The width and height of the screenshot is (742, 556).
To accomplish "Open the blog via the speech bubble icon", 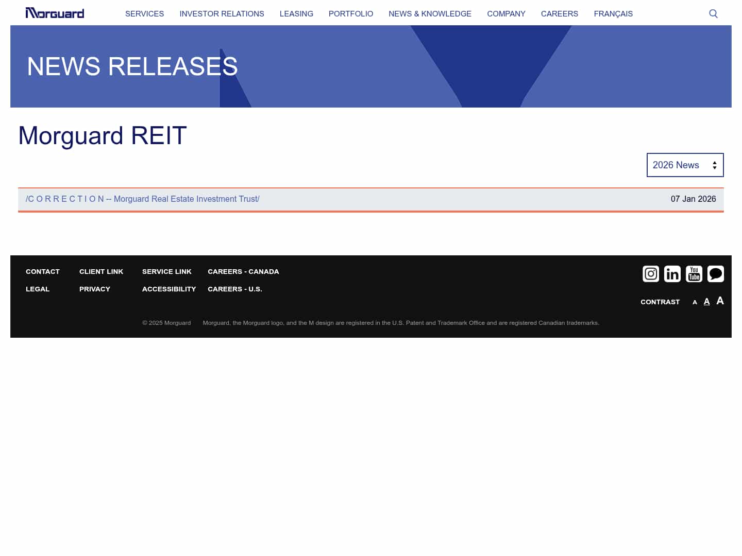I will coord(715,274).
